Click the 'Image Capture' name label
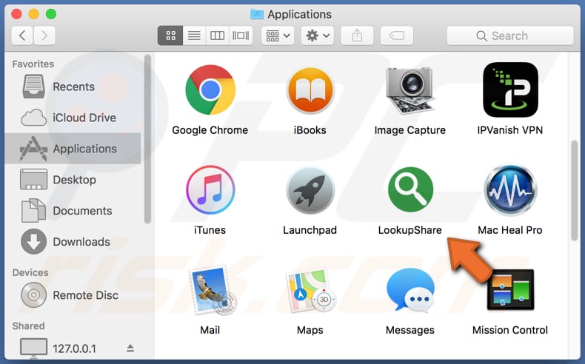This screenshot has width=585, height=364. (x=410, y=130)
